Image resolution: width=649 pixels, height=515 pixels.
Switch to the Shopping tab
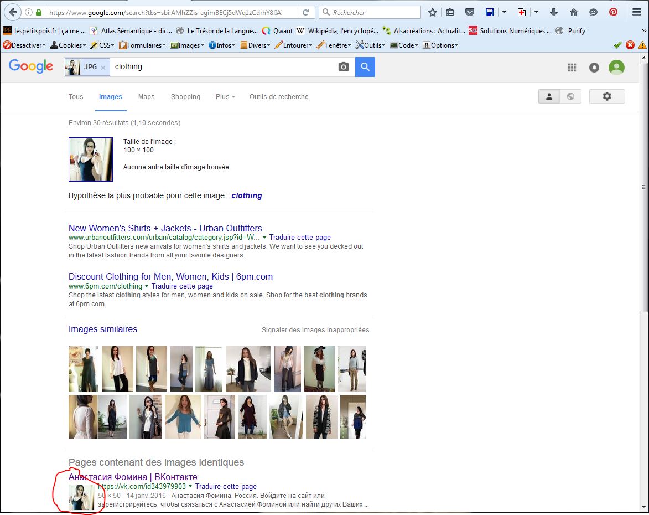185,97
